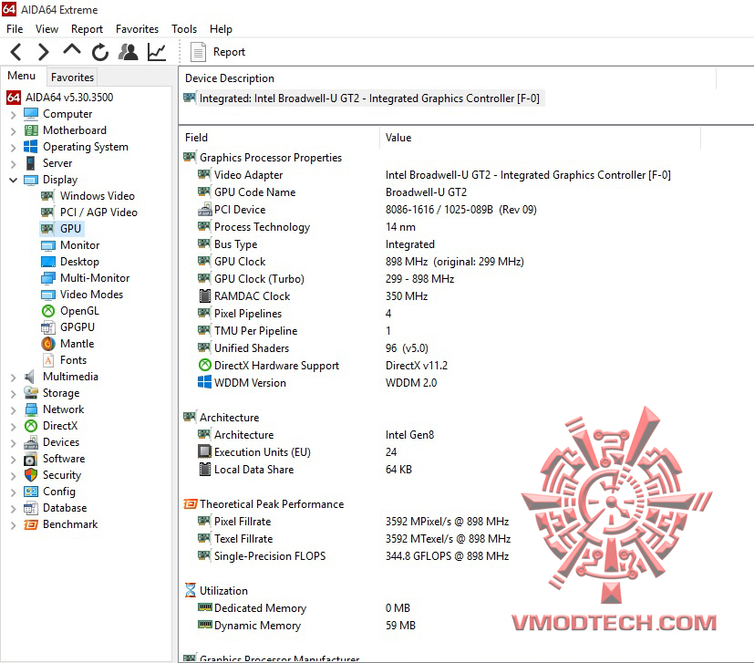The width and height of the screenshot is (754, 663).
Task: Click the Computer monitor icon
Action: (31, 114)
